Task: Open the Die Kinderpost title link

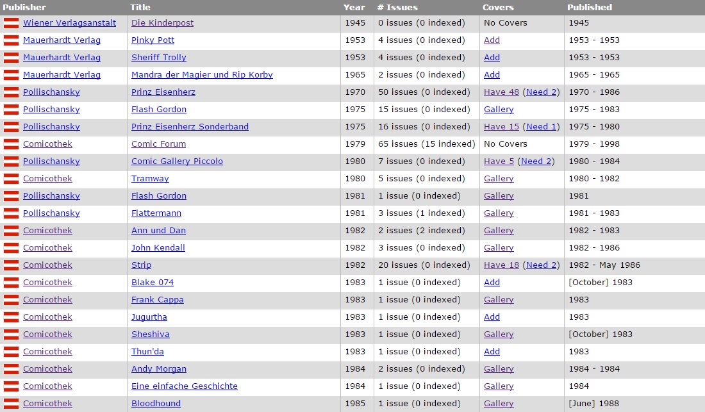Action: click(x=162, y=23)
